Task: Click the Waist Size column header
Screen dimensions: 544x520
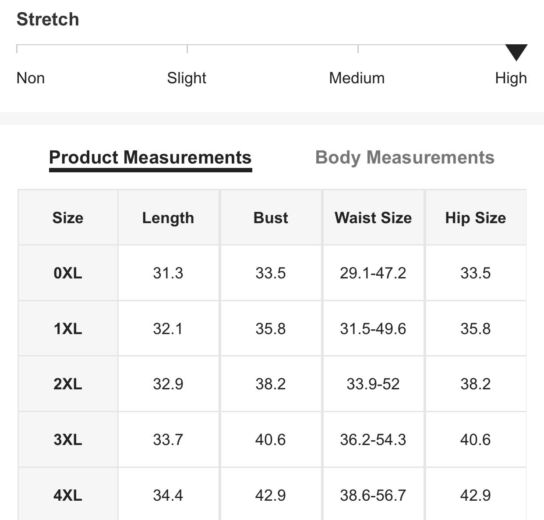Action: [373, 218]
